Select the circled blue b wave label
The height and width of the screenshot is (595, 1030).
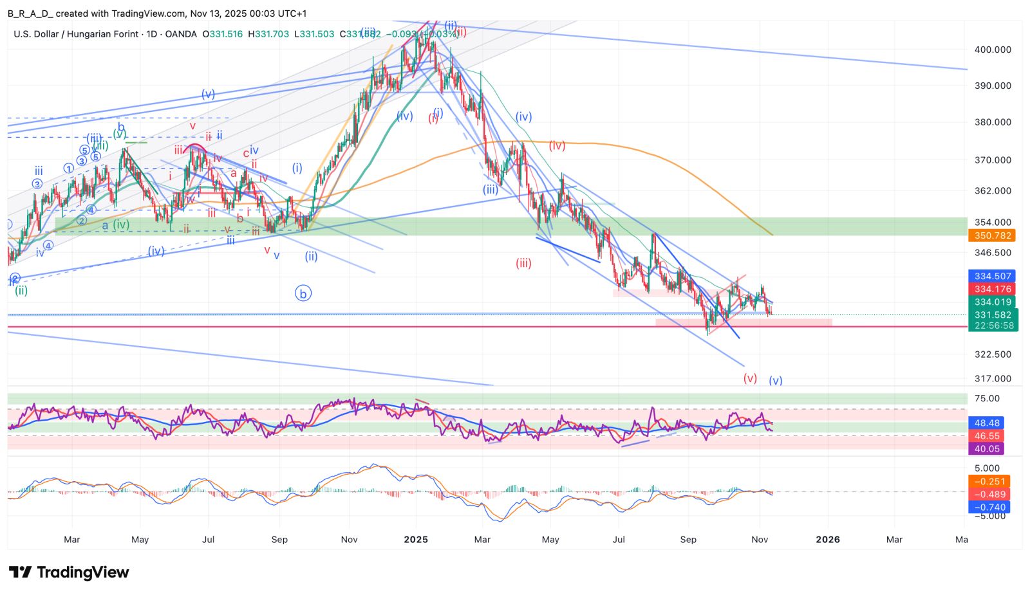[303, 293]
